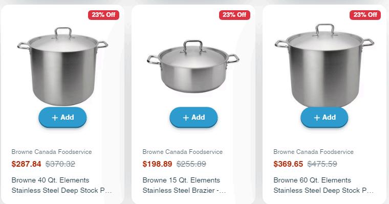Click the $287.84 sale price
This screenshot has height=204, width=389.
click(26, 164)
